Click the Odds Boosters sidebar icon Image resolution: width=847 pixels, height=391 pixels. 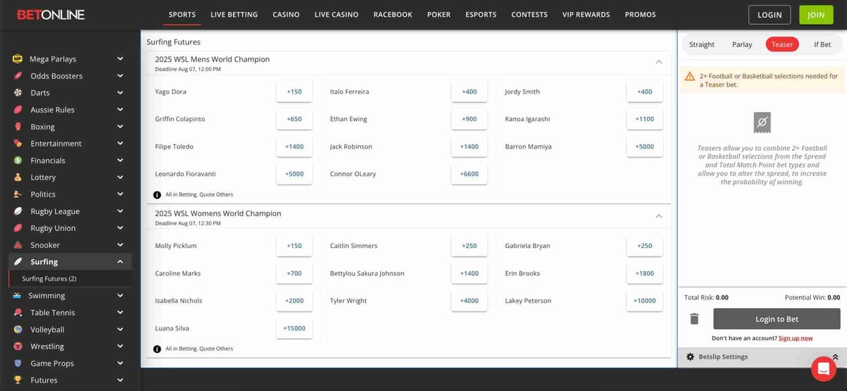point(18,76)
